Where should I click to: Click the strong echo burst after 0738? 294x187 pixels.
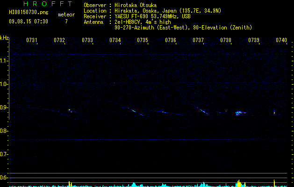point(240,113)
